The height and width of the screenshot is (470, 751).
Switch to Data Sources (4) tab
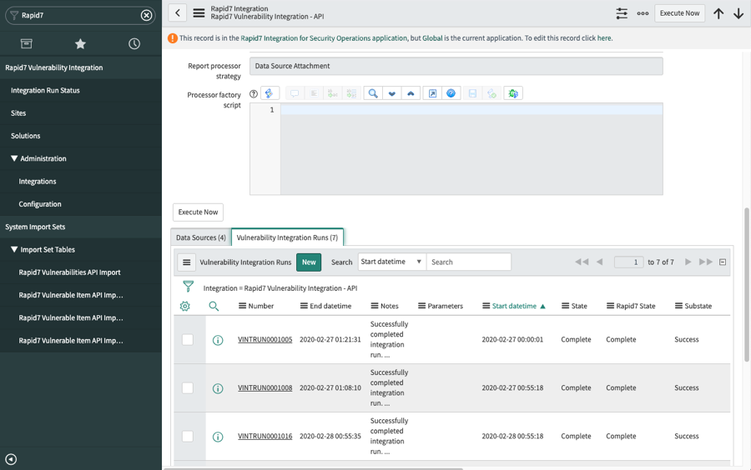[x=200, y=237]
